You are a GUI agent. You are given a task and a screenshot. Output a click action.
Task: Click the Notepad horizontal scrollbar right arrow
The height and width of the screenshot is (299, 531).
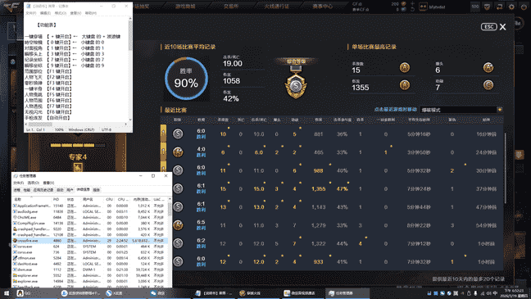coord(125,124)
